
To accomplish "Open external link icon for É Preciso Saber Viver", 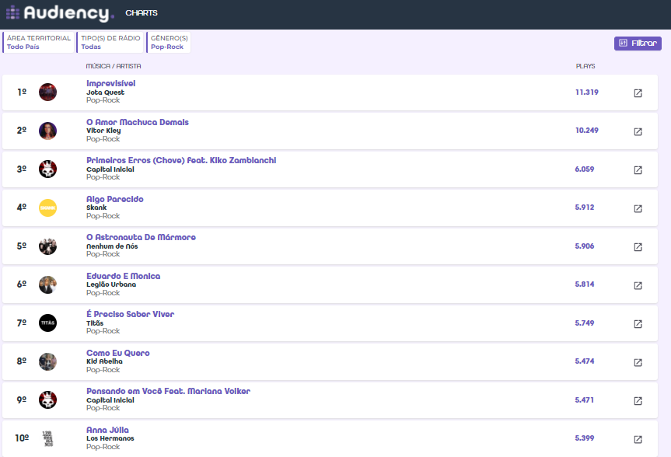I will [x=638, y=324].
